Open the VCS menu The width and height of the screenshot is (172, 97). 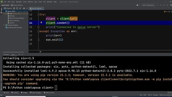coord(44,2)
